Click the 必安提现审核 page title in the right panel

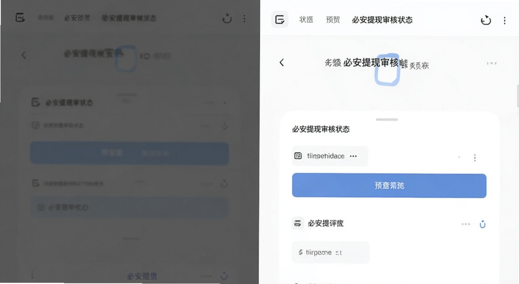[370, 62]
